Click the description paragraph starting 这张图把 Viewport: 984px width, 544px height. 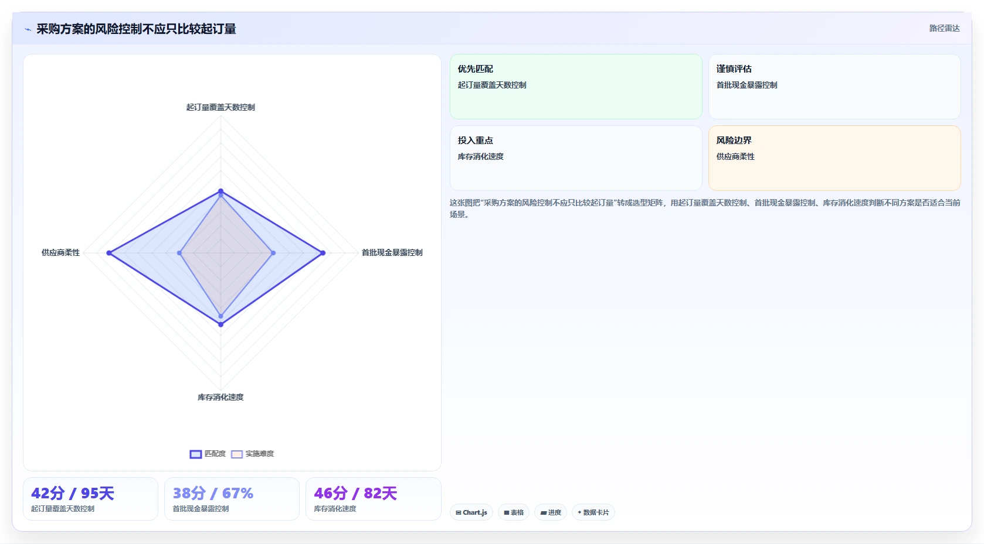click(x=705, y=208)
